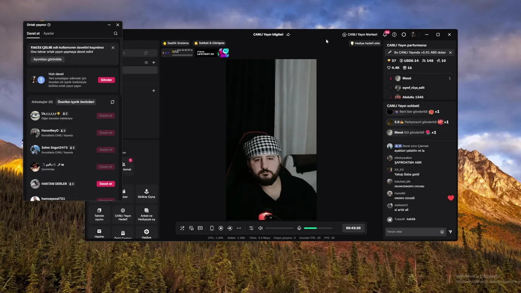This screenshot has height=293, width=521.
Task: Click the replay clip icon in bottom toolbar
Action: pyautogui.click(x=230, y=228)
